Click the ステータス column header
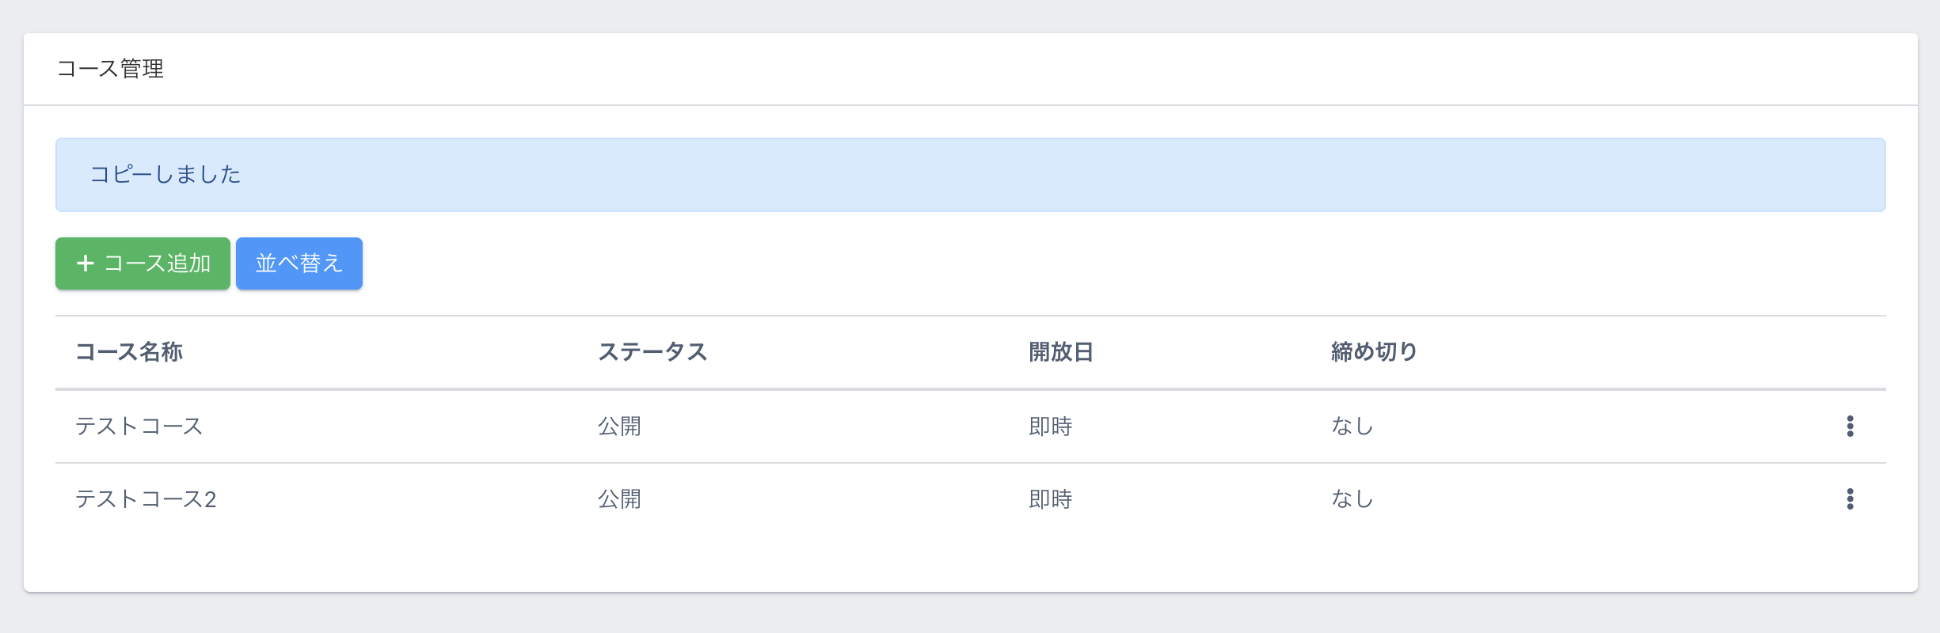This screenshot has width=1940, height=633. pyautogui.click(x=652, y=352)
